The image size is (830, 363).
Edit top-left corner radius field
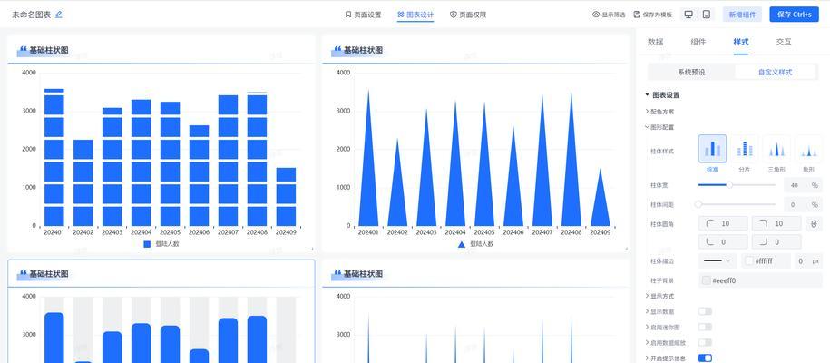click(x=723, y=223)
